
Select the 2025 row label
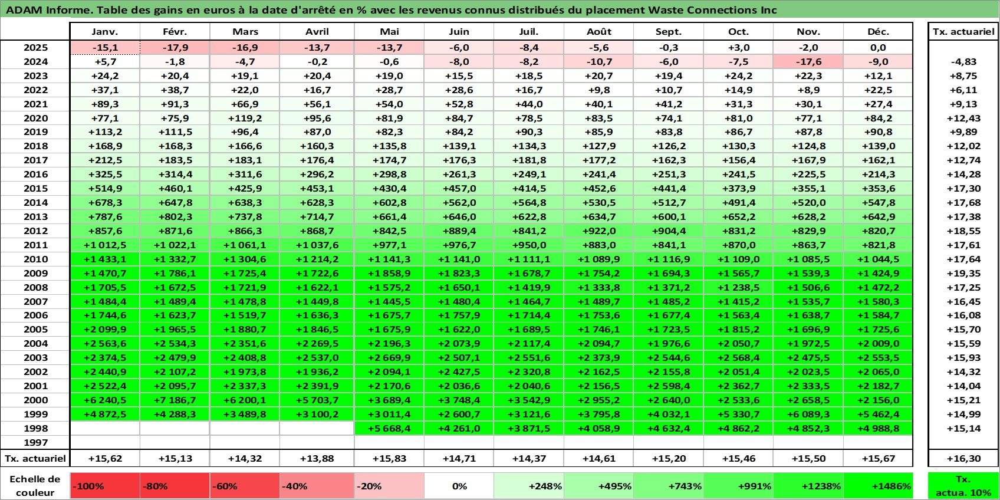pos(35,48)
